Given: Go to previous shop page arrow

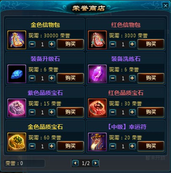Looking at the screenshot, I should click(75, 163).
